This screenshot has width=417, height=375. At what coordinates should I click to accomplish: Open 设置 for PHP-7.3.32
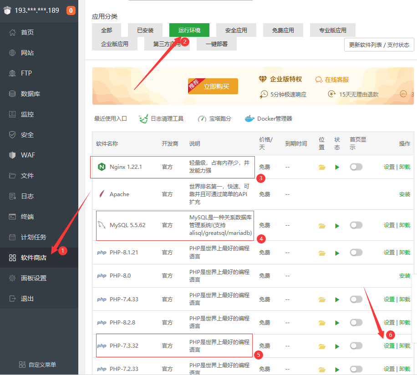coord(389,346)
